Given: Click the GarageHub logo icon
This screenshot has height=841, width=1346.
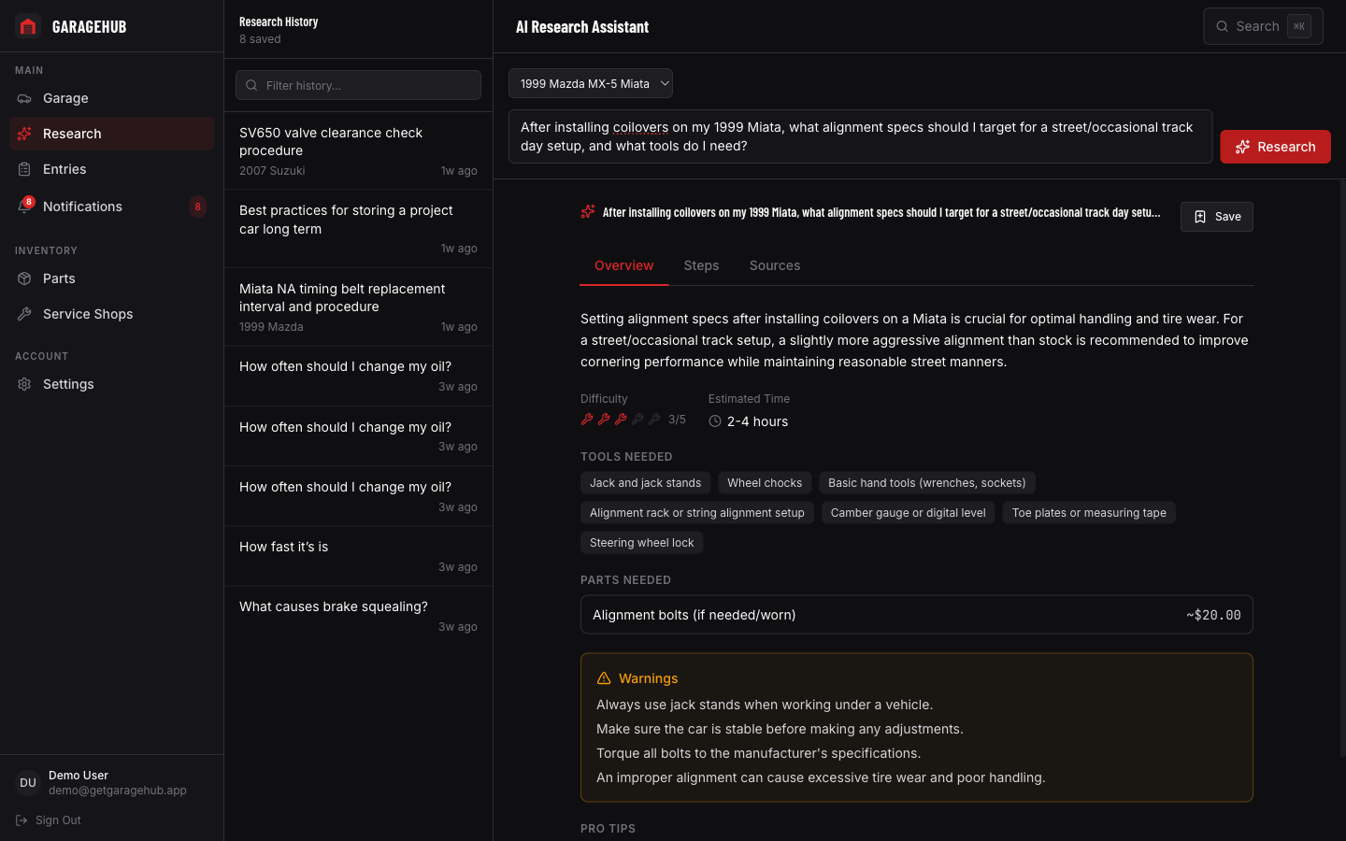Looking at the screenshot, I should (28, 26).
